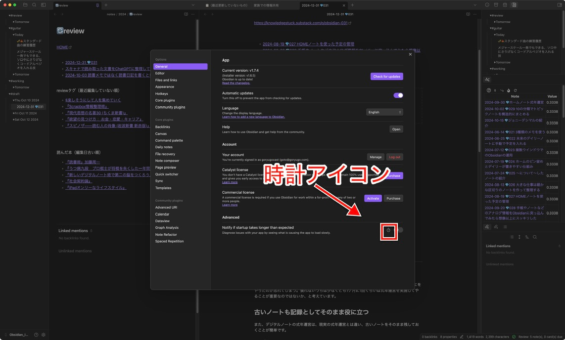This screenshot has width=565, height=340.
Task: Click the help question icon in Graph Analysis panel
Action: 489,90
